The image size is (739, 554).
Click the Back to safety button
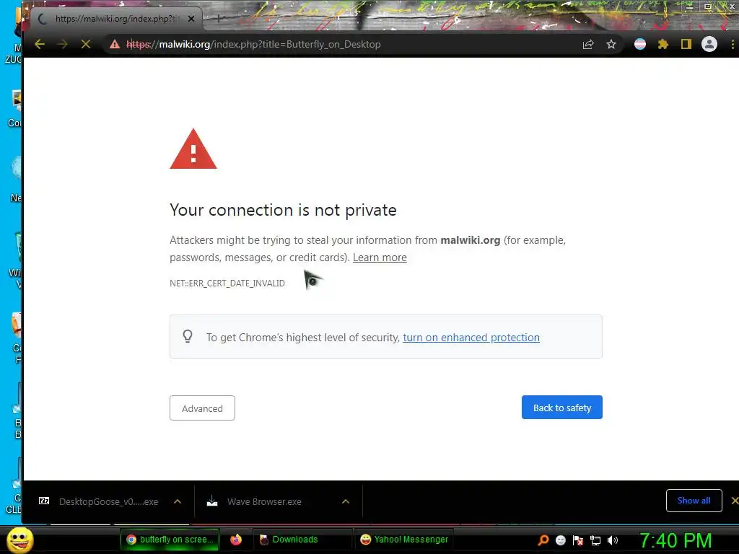pyautogui.click(x=561, y=408)
